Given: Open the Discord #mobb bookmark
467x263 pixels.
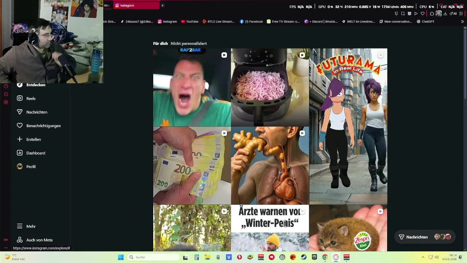Looking at the screenshot, I should tap(321, 22).
